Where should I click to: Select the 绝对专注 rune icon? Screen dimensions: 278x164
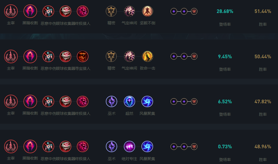tap(129, 146)
